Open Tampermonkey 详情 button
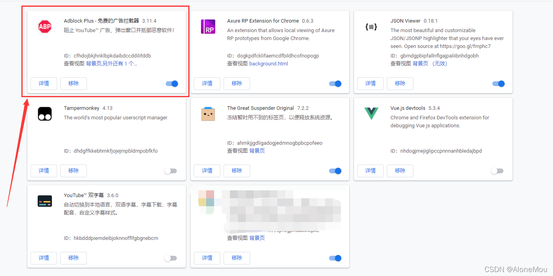 pyautogui.click(x=44, y=171)
